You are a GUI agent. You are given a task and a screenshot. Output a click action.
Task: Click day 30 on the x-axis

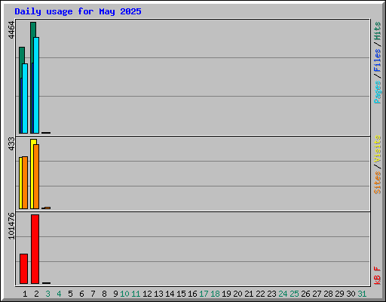(351, 294)
